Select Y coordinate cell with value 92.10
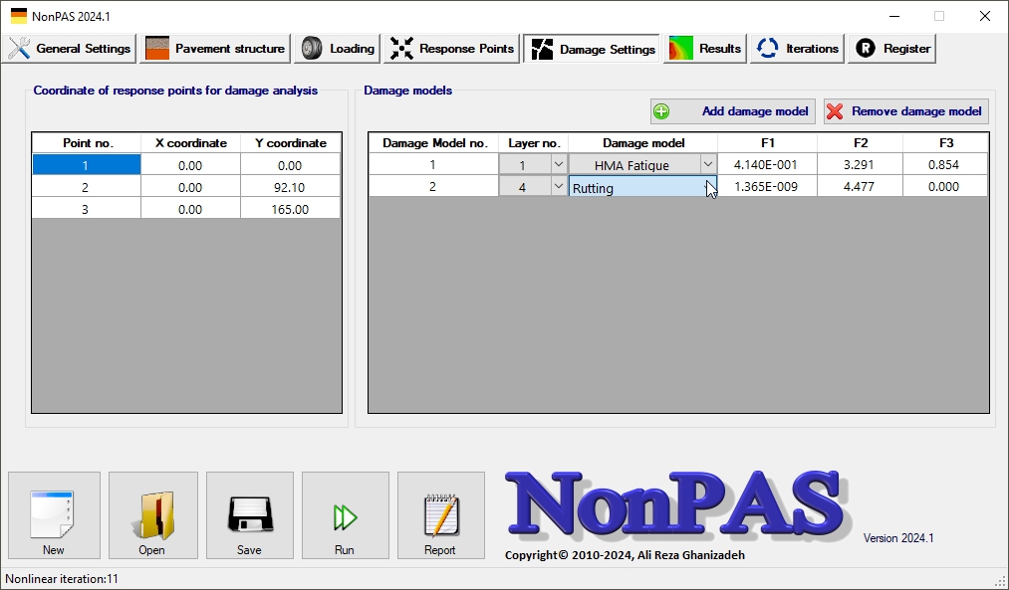Image resolution: width=1009 pixels, height=590 pixels. 290,187
